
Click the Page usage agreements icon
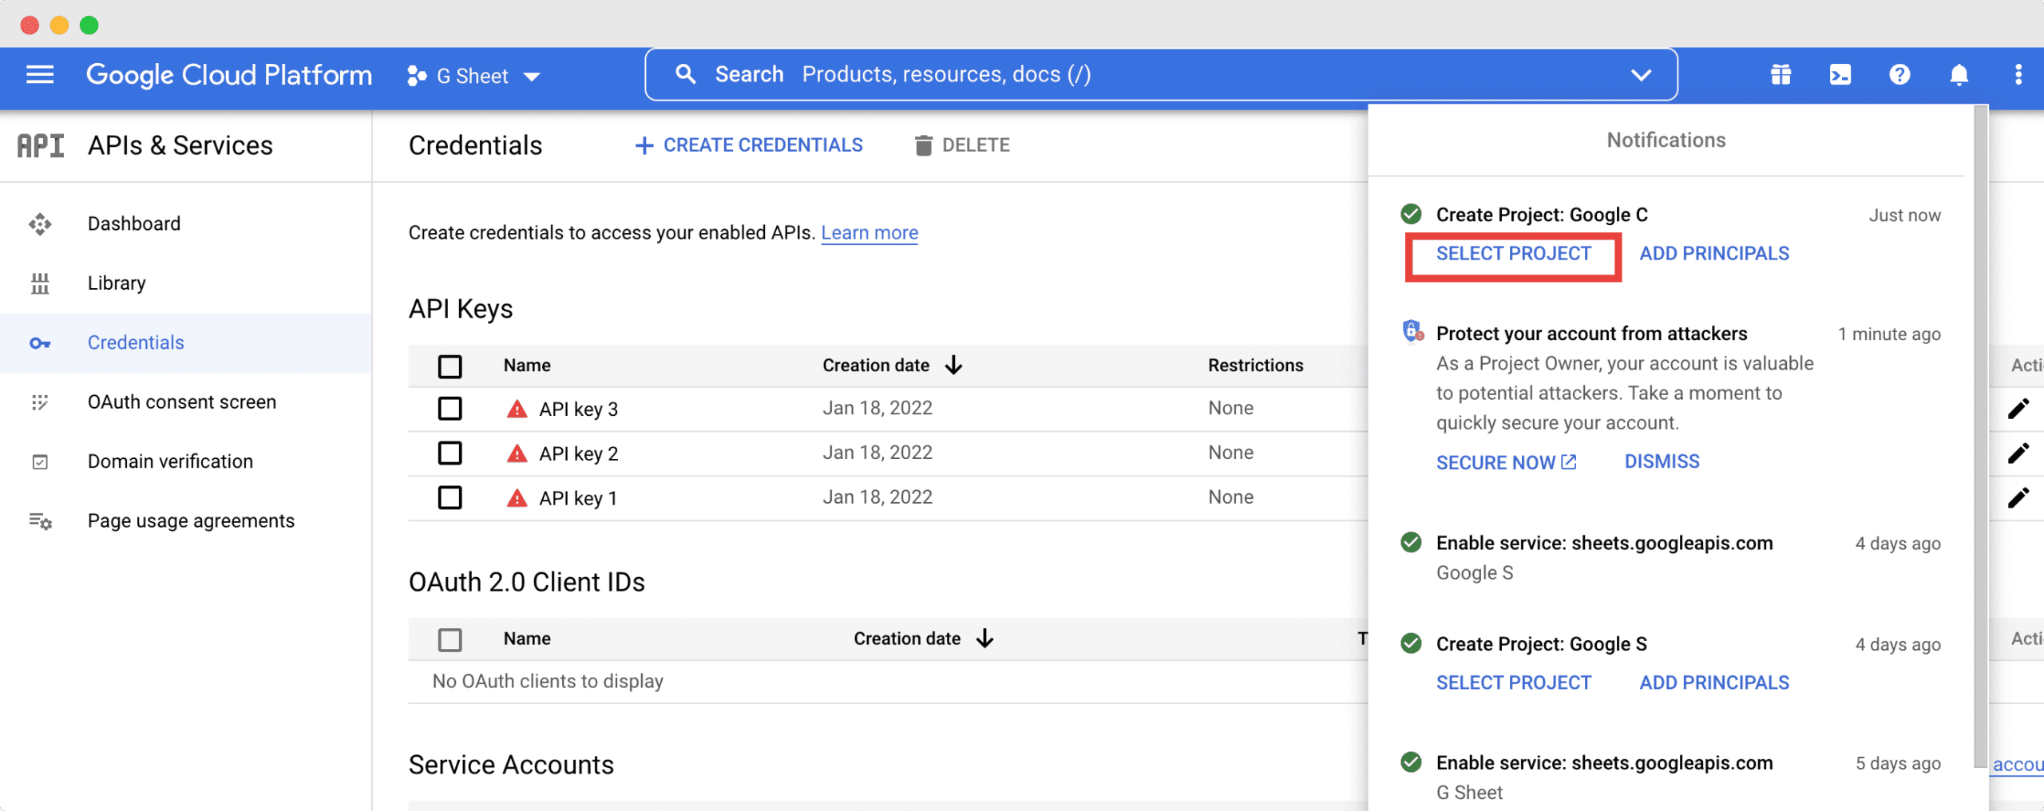click(x=41, y=521)
